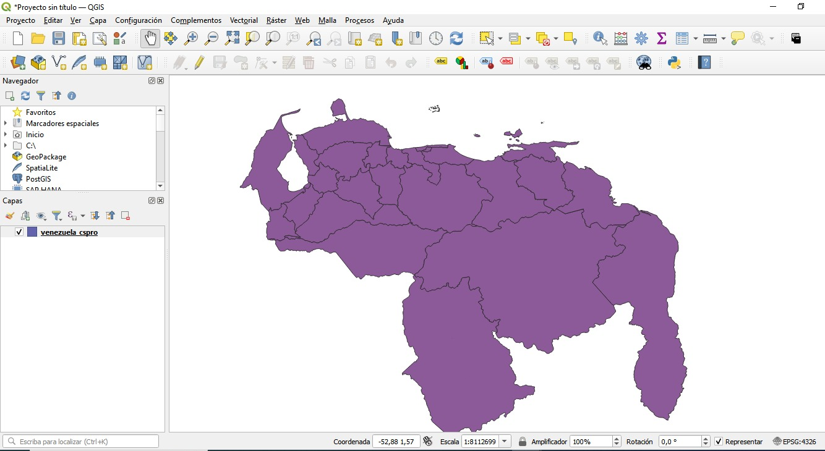The image size is (825, 451).
Task: Open the deselect features dropdown arrow
Action: [x=556, y=39]
